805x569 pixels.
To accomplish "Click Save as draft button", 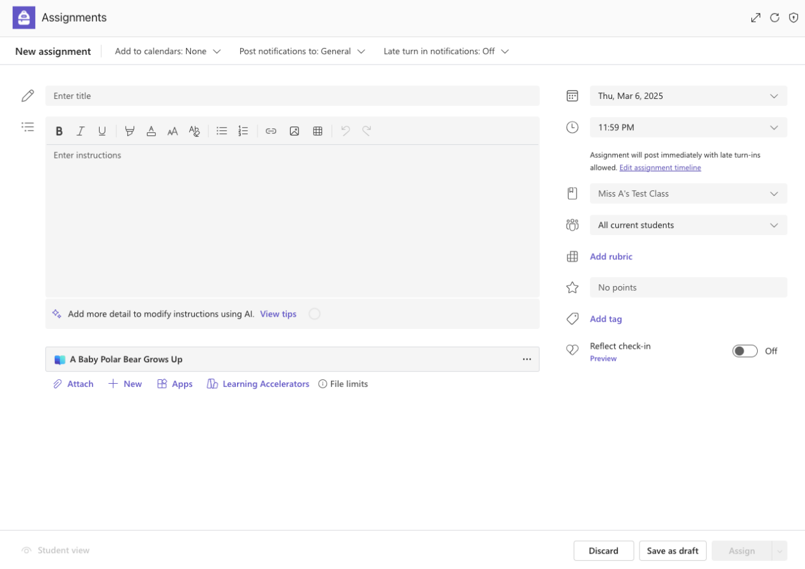I will tap(672, 550).
